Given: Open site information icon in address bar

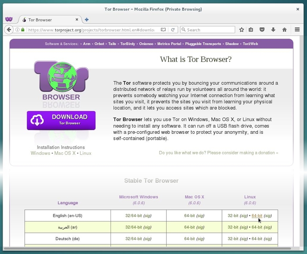Looking at the screenshot, I should 18,30.
